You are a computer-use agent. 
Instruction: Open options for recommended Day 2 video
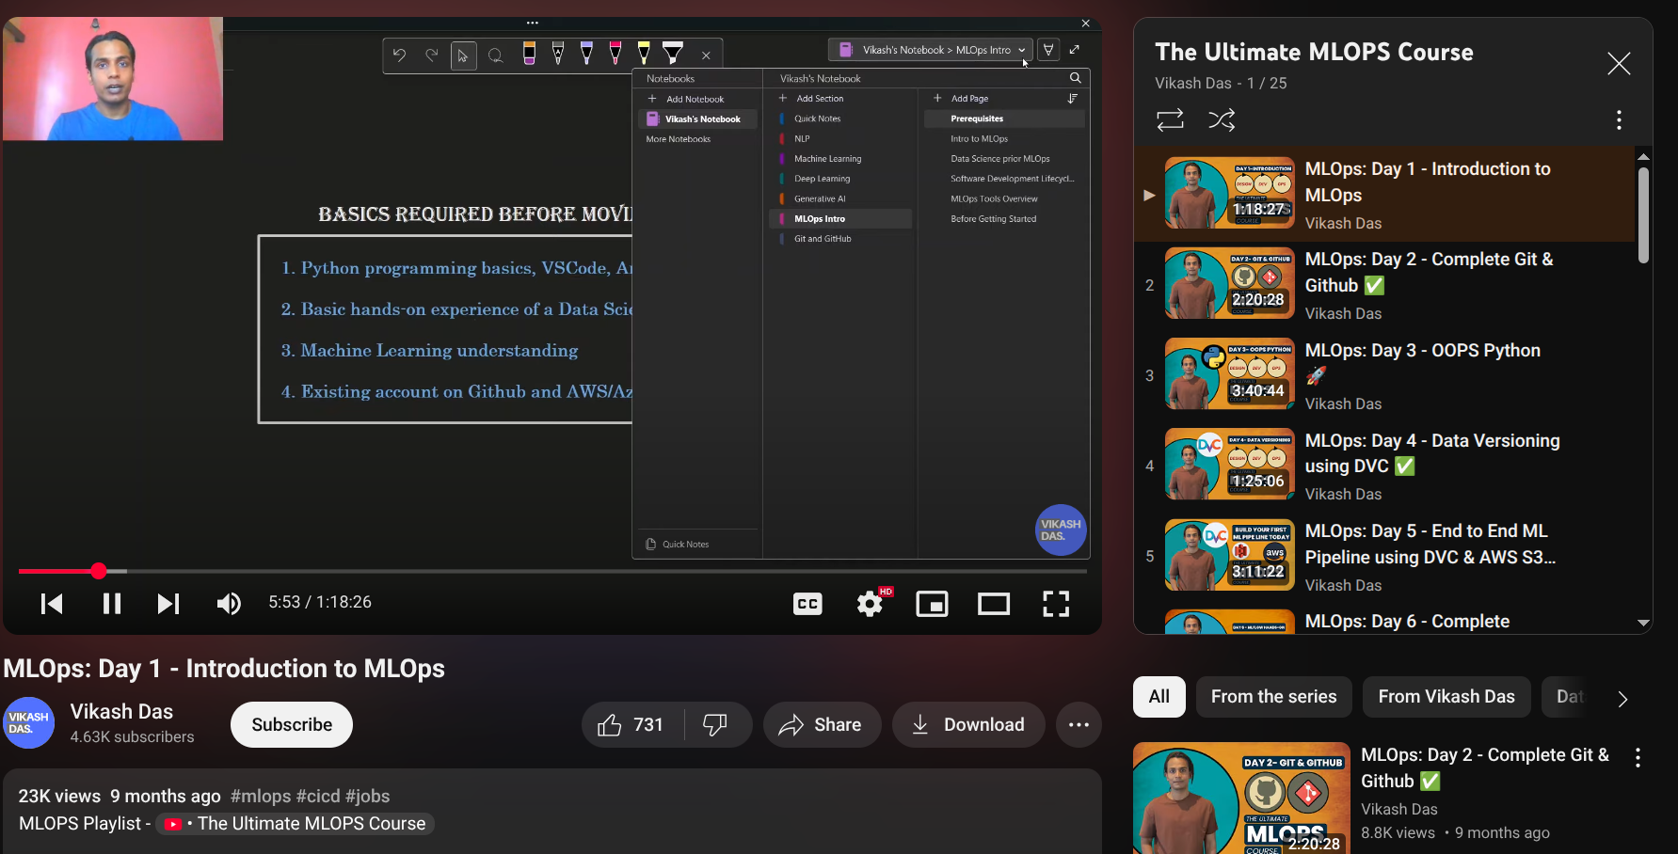(x=1638, y=758)
